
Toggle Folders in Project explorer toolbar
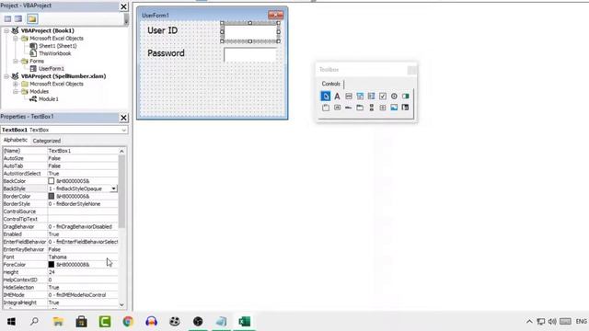click(x=32, y=18)
